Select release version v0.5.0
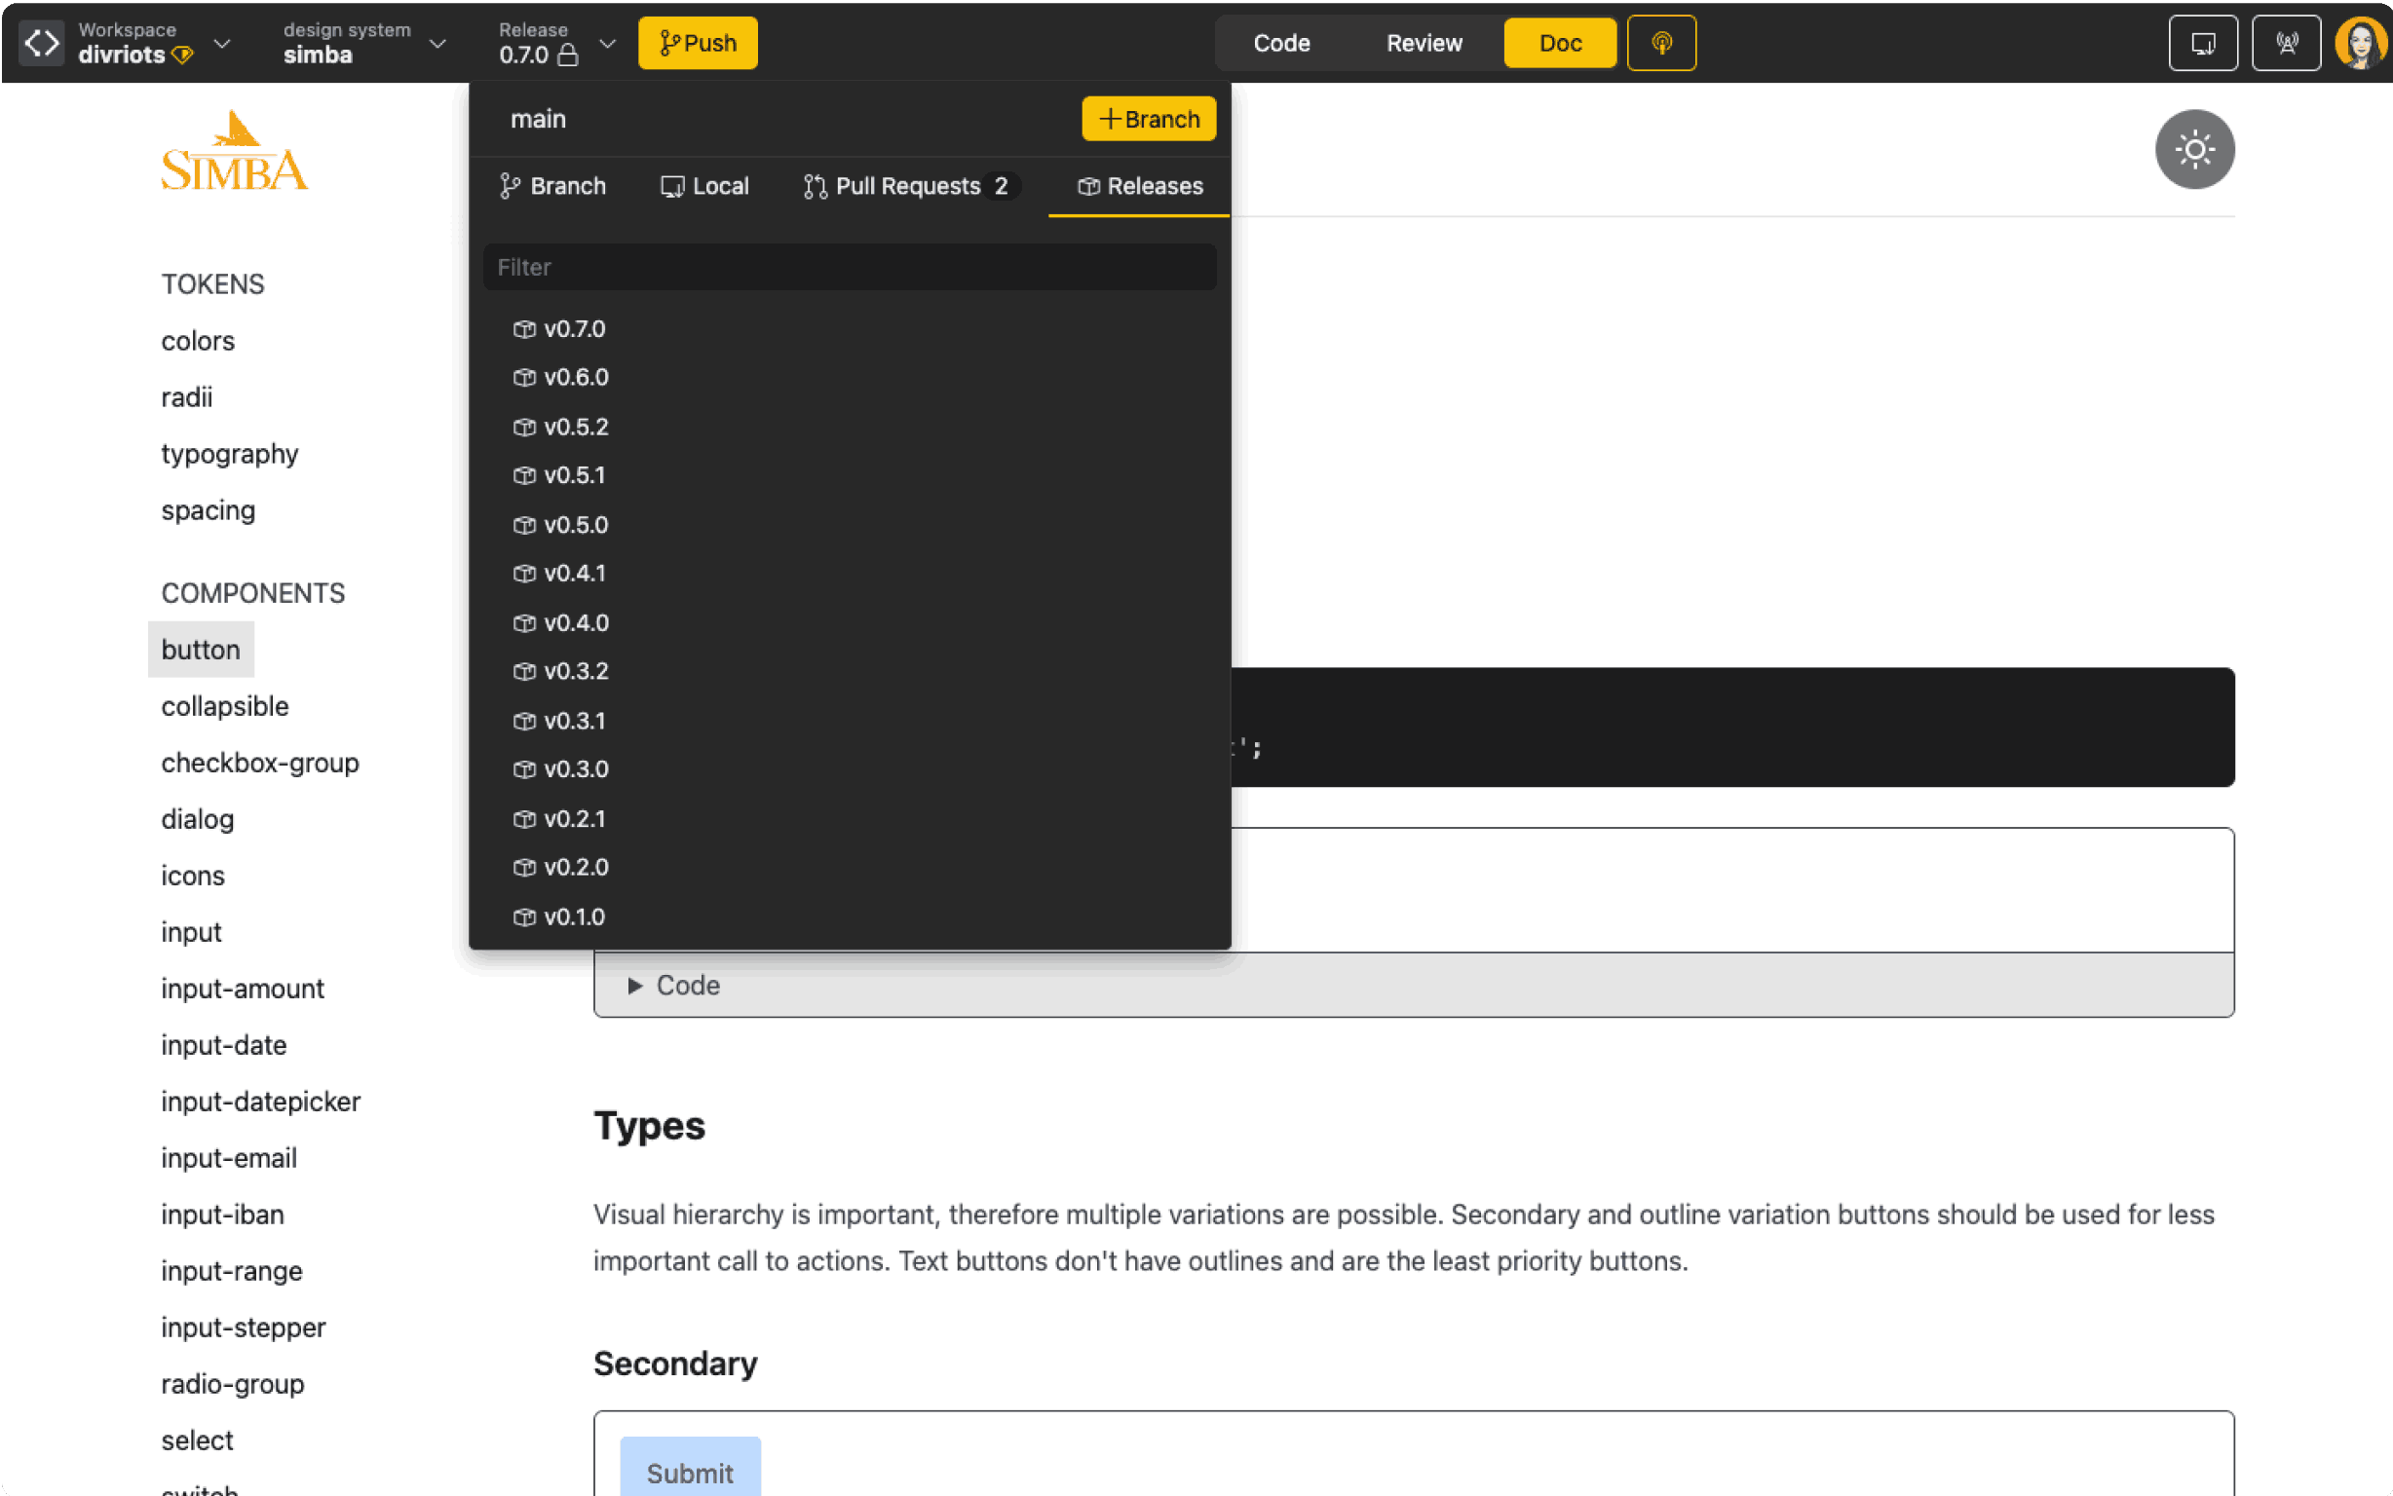 point(574,524)
